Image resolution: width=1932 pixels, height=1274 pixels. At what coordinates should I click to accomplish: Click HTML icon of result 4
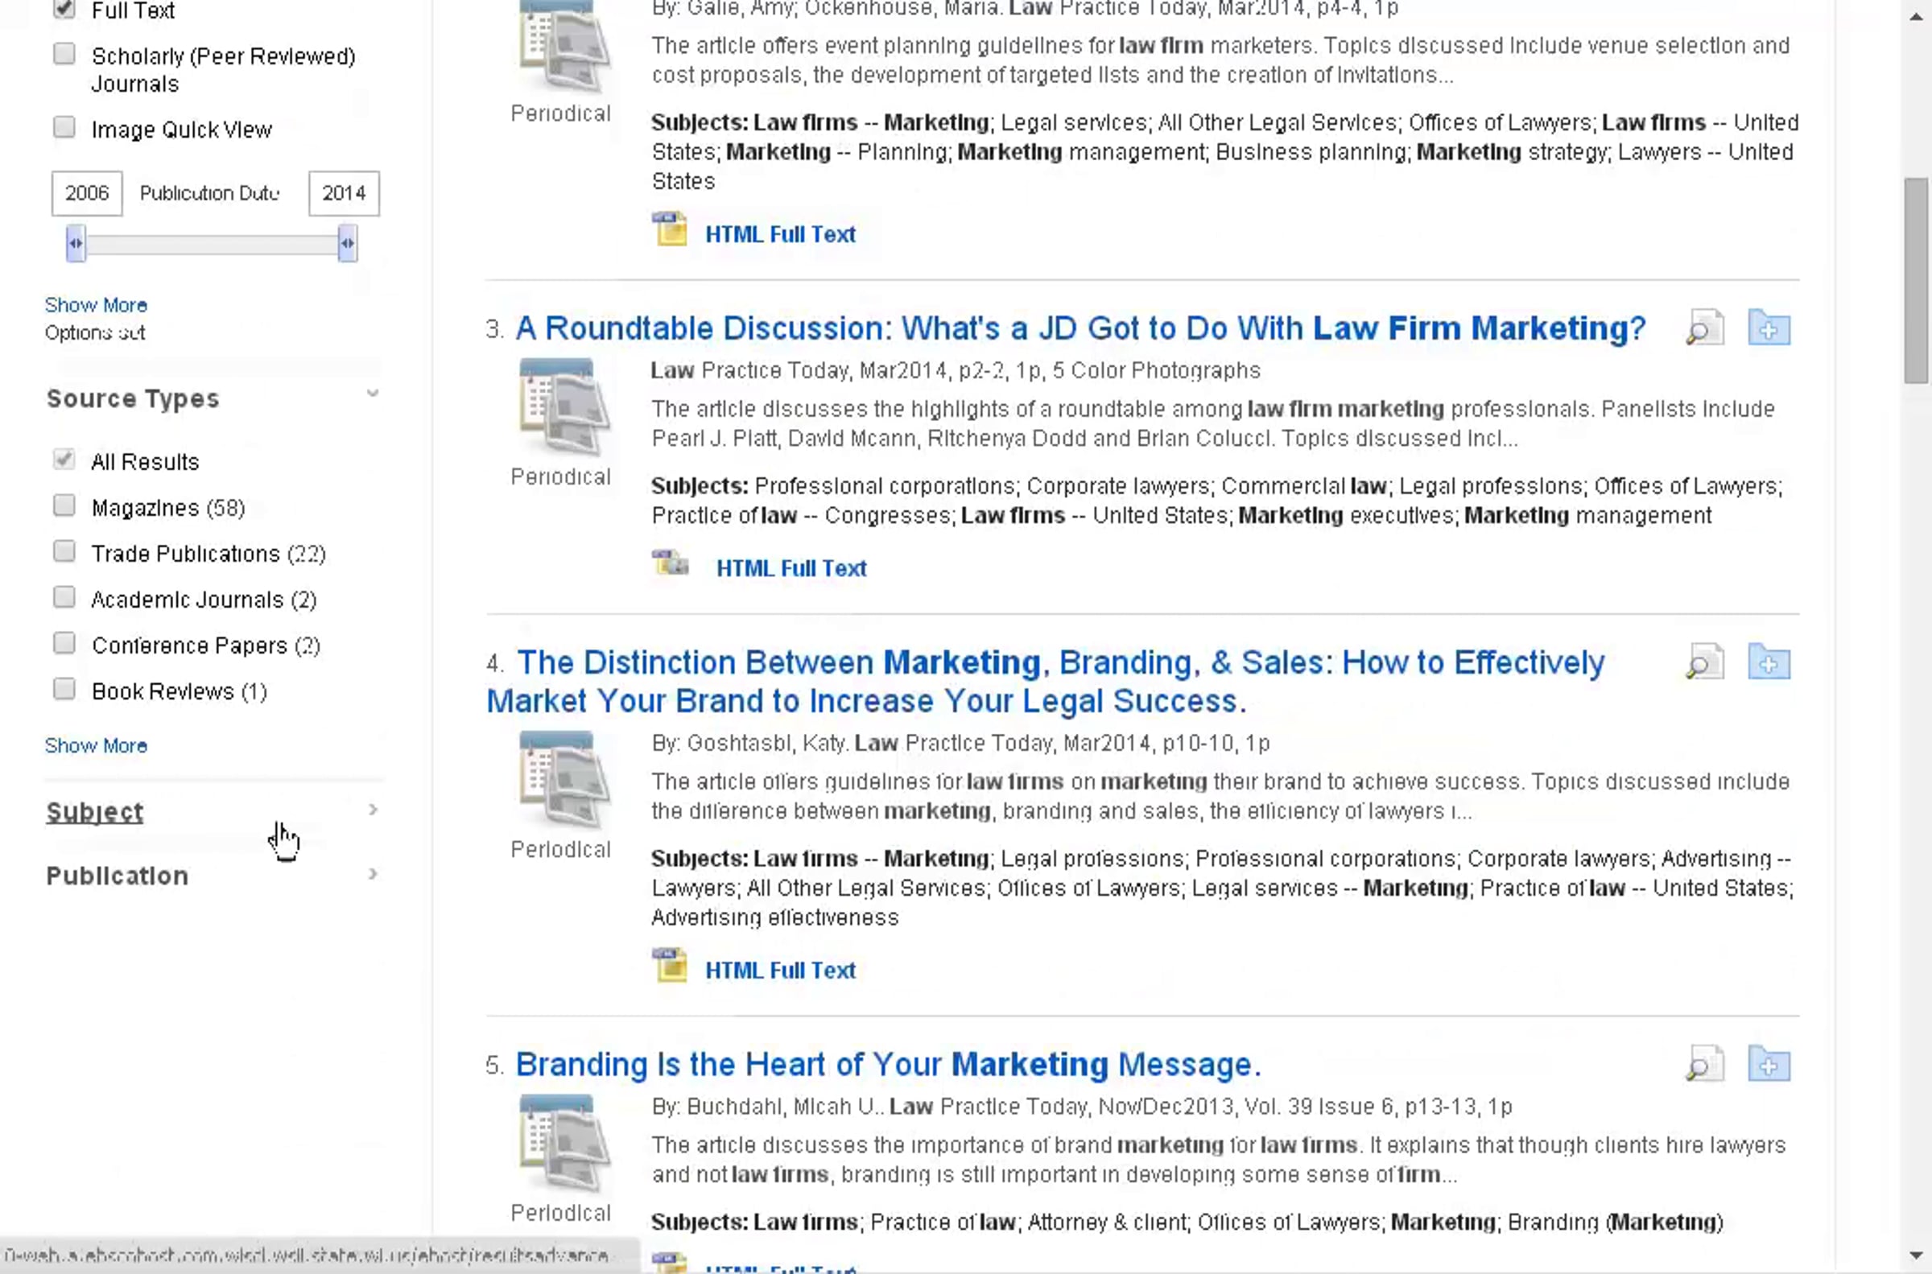click(670, 966)
